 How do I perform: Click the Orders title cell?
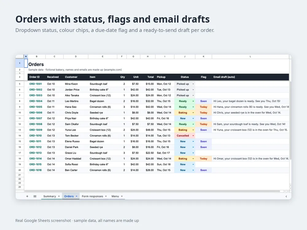(36, 64)
